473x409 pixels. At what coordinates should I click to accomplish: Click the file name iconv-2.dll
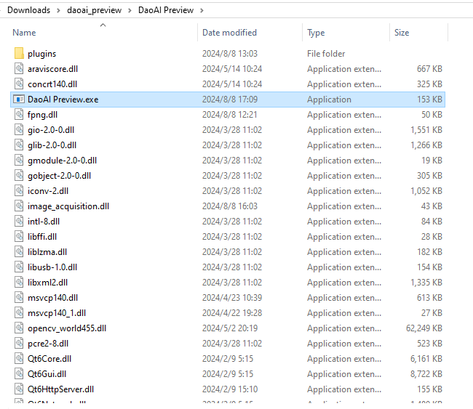(48, 191)
